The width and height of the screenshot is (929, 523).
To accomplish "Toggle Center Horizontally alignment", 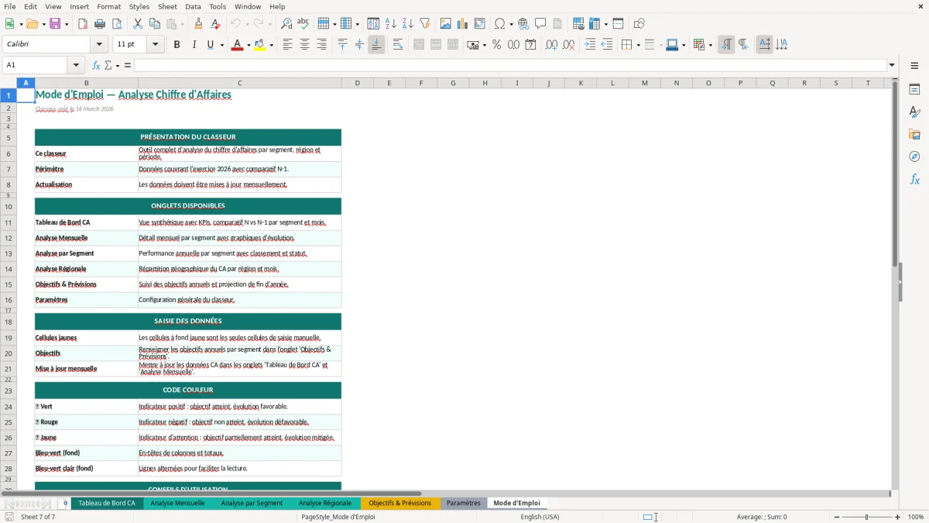I will click(304, 45).
